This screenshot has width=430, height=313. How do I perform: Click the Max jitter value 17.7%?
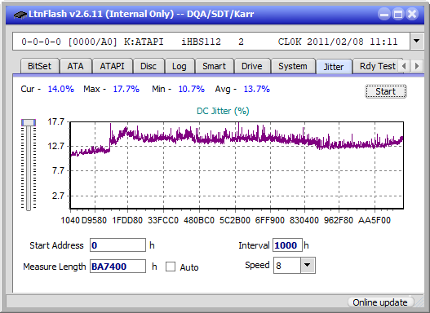tap(126, 89)
